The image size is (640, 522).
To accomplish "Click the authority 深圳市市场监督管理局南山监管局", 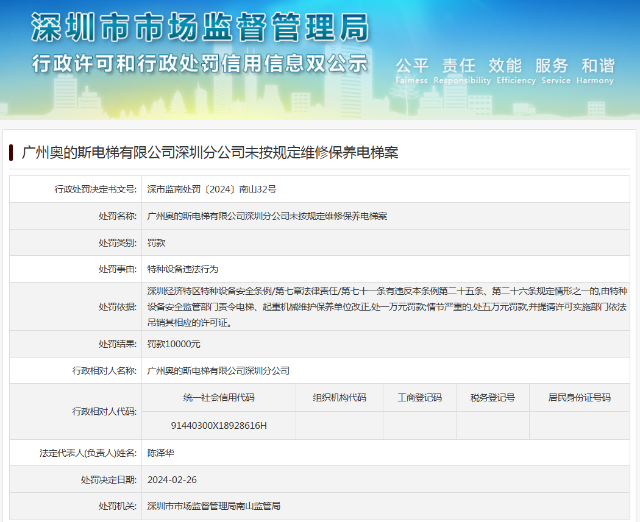I will (214, 506).
